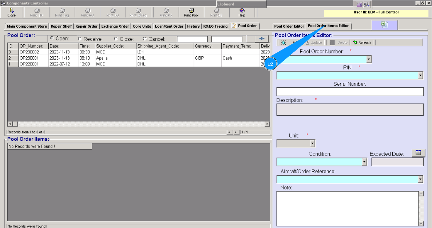432x228 pixels.
Task: Click the Print Pool printer icon
Action: (191, 11)
